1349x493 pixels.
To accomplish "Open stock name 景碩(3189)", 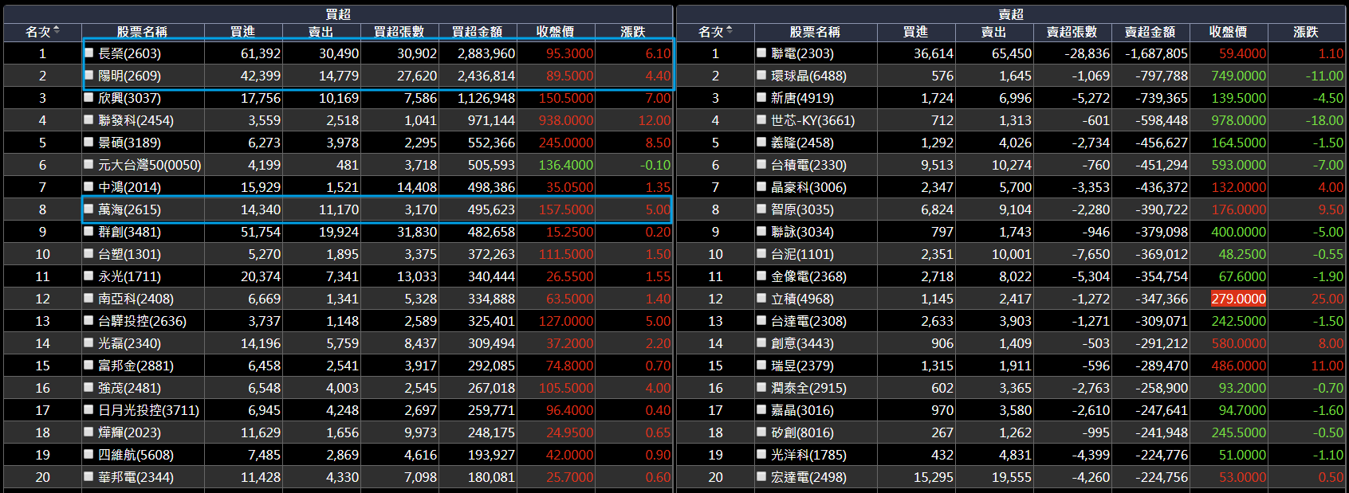I will [x=129, y=143].
